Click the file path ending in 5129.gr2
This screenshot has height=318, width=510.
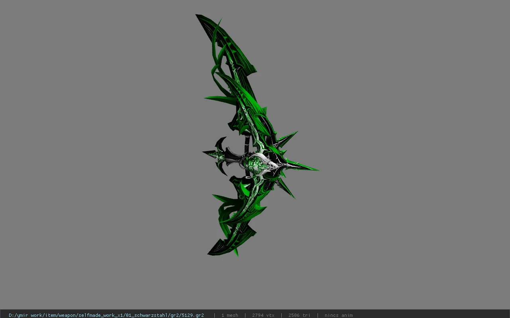[x=106, y=315]
